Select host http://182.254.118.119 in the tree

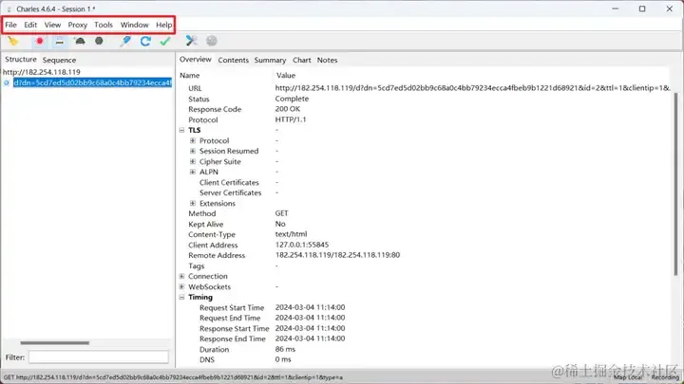pyautogui.click(x=42, y=72)
